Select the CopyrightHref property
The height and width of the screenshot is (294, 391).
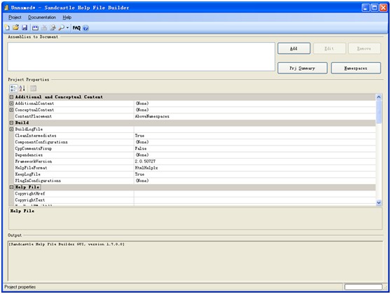[x=30, y=194]
